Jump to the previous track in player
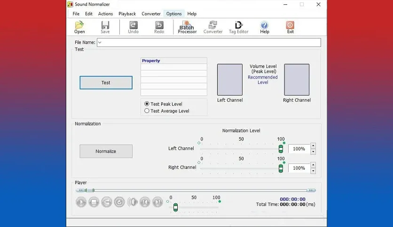The image size is (393, 227). pos(145,202)
